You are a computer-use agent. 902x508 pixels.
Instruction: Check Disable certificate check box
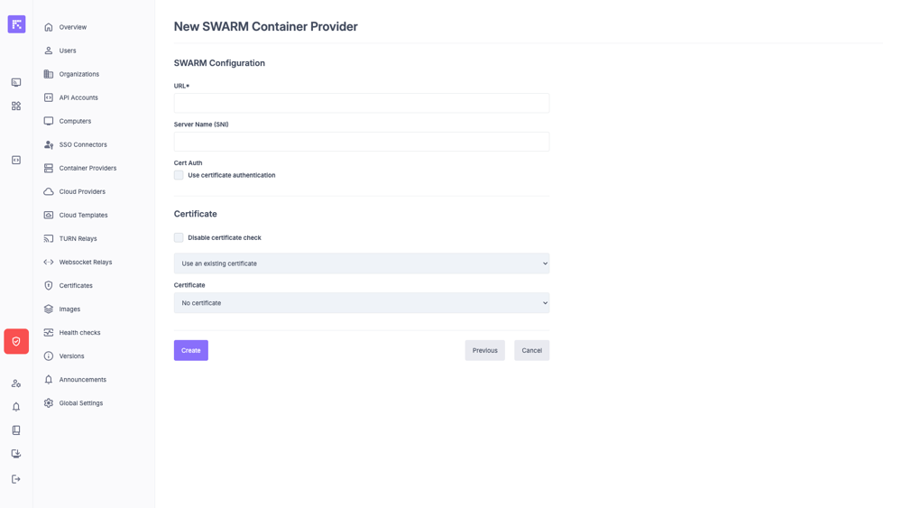pyautogui.click(x=179, y=237)
